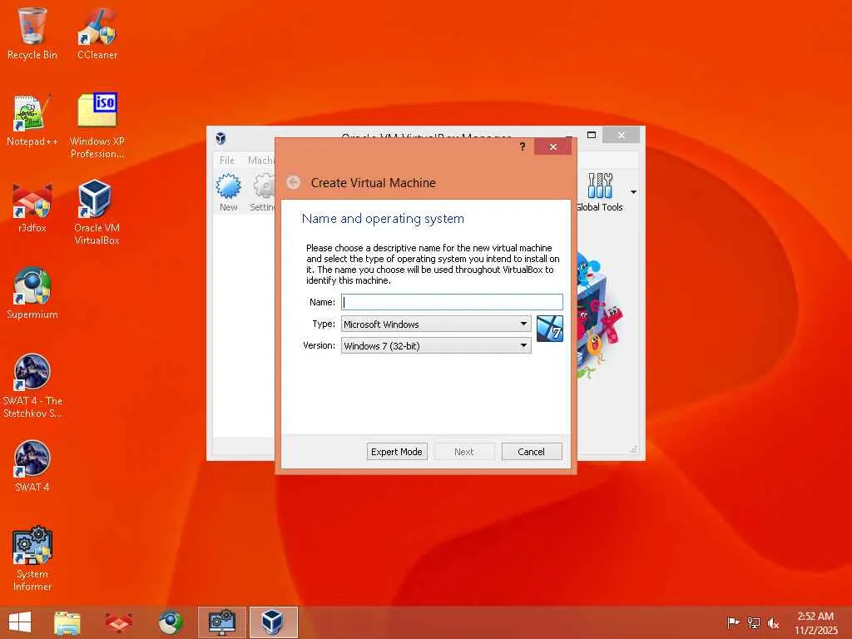Switch to System Informer taskbar button

pos(221,622)
